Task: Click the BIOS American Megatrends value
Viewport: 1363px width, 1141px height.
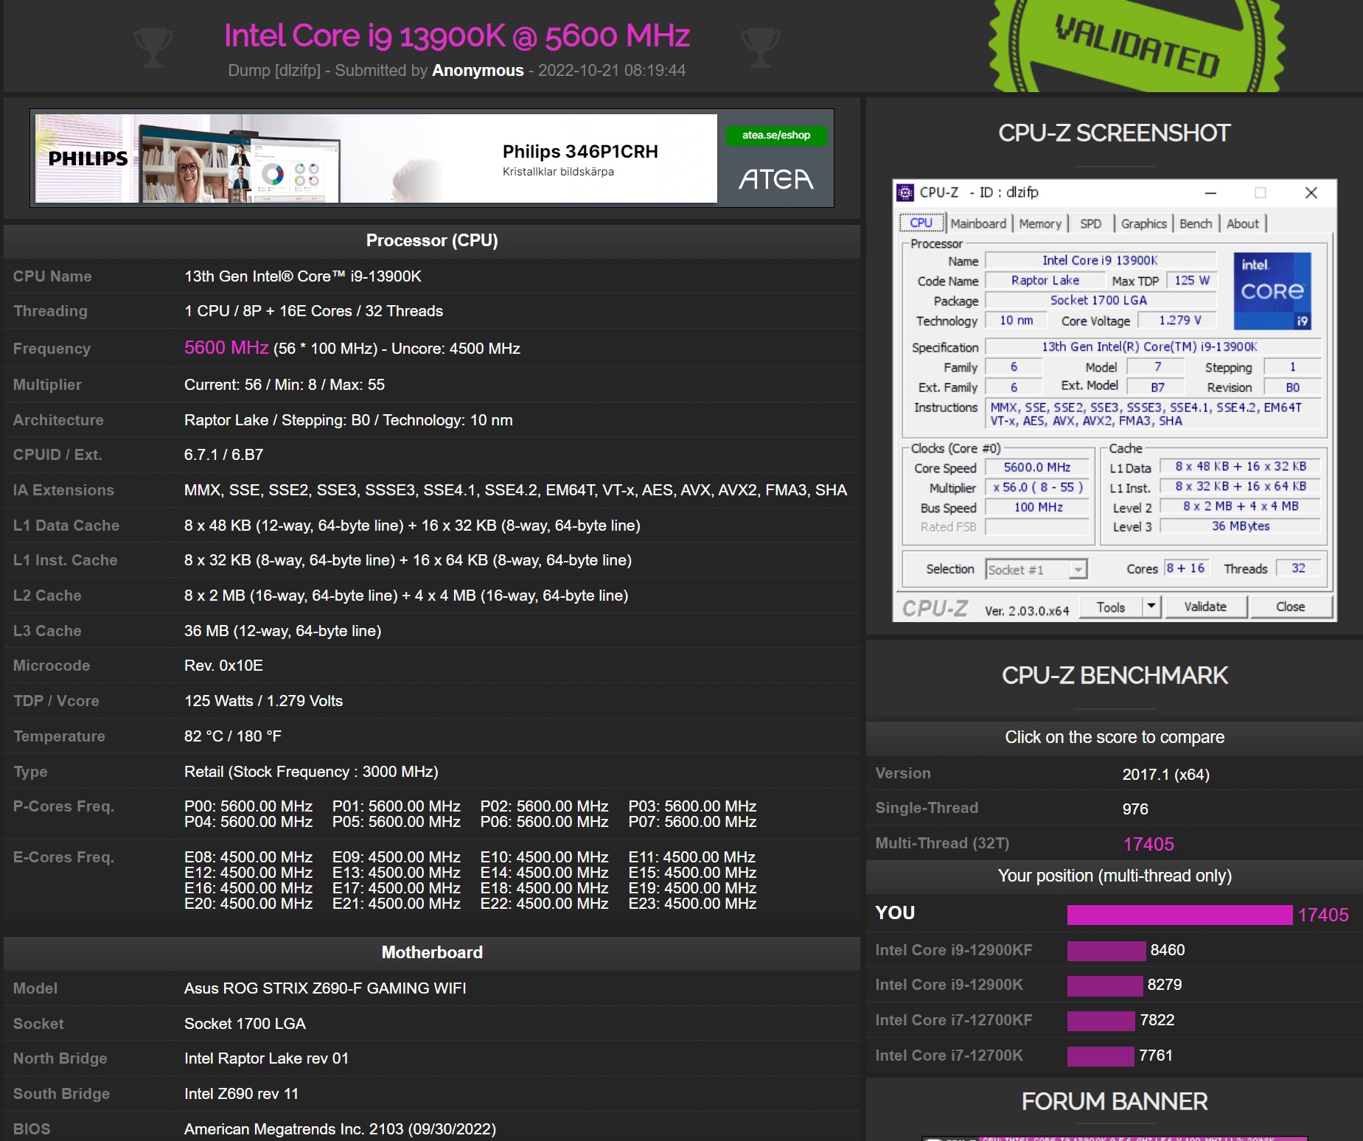Action: point(340,1129)
